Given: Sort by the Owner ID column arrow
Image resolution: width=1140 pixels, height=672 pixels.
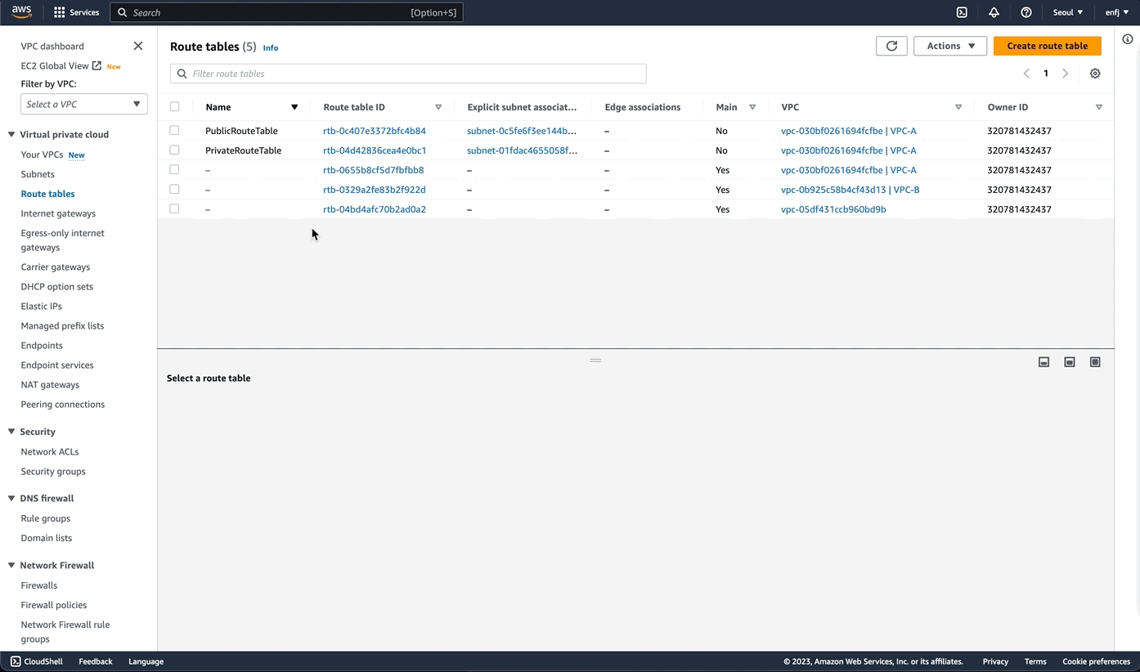Looking at the screenshot, I should point(1098,107).
